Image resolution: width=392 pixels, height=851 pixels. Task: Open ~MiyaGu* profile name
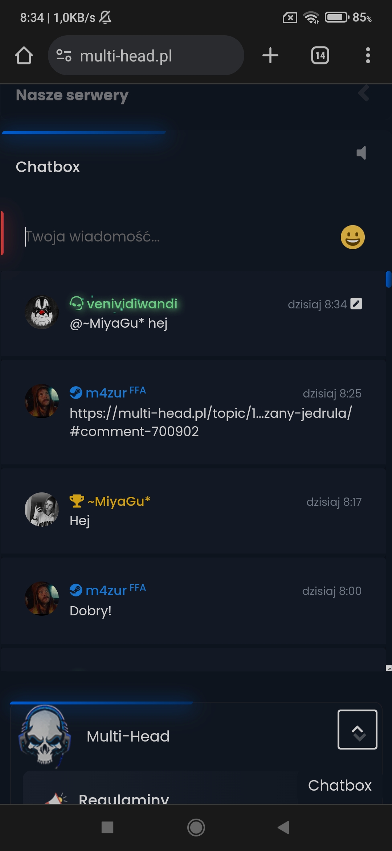[119, 501]
